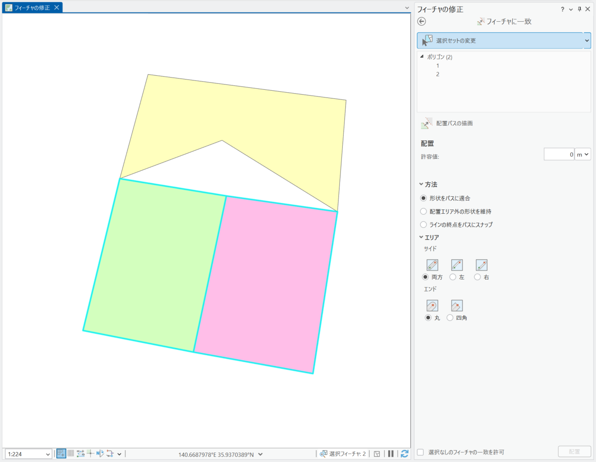Screen dimensions: 596x462
Task: Collapse the ポリゴン (2) tree node
Action: (x=422, y=57)
